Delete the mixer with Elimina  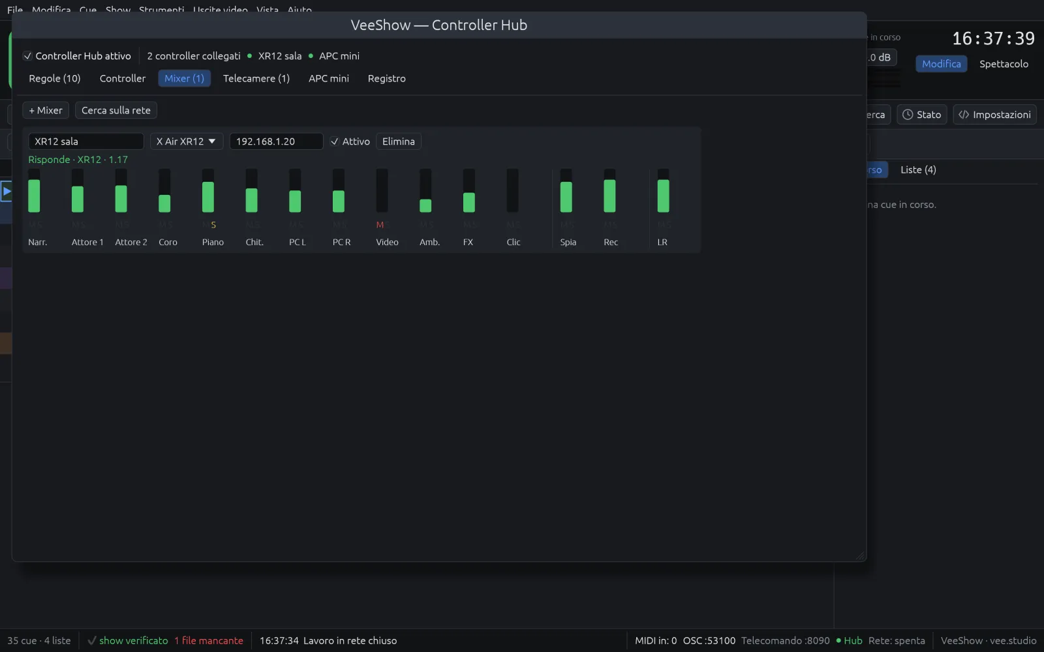tap(399, 141)
